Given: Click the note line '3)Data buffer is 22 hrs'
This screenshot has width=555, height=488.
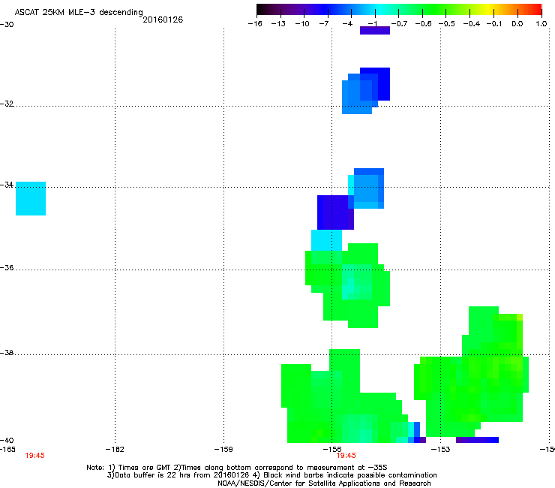Looking at the screenshot, I should pyautogui.click(x=271, y=475).
